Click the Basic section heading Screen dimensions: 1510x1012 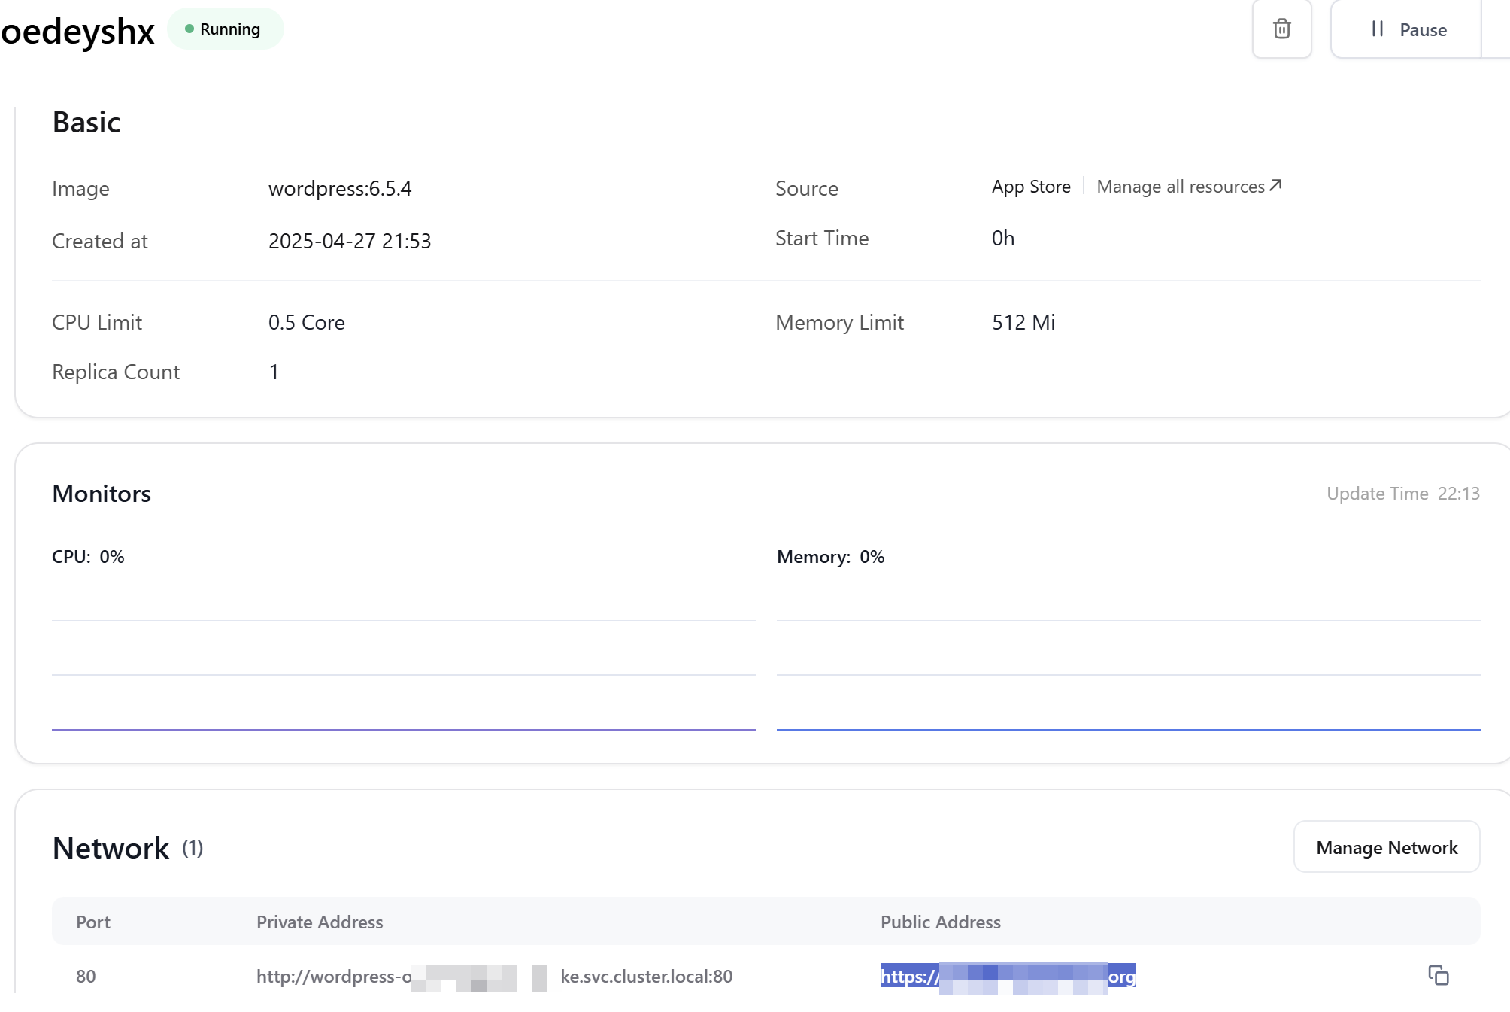[x=86, y=122]
